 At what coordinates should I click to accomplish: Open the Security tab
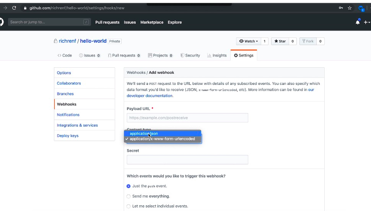click(190, 55)
